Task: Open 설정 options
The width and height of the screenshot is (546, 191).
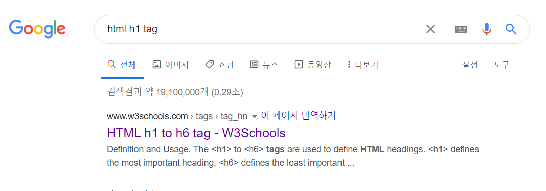Action: pos(470,65)
